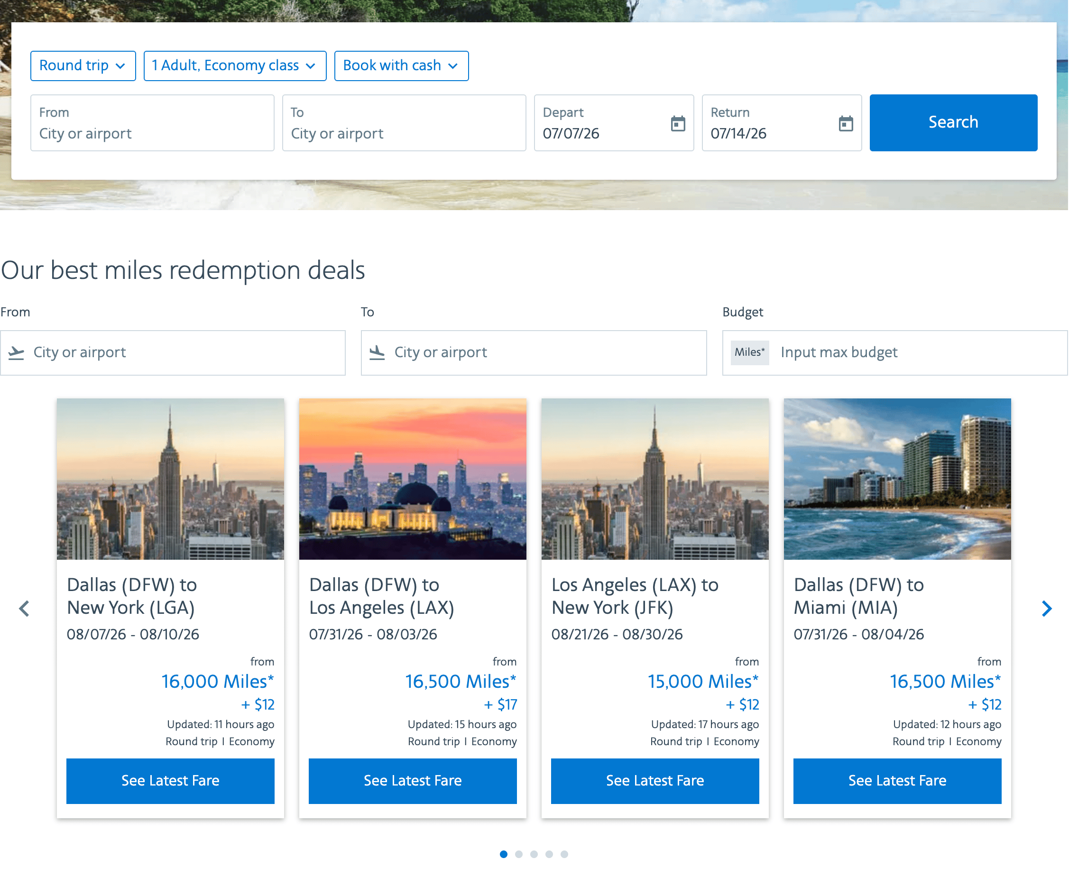Jump to fourth carousel page dot
Viewport: 1069px width, 887px height.
[x=549, y=854]
